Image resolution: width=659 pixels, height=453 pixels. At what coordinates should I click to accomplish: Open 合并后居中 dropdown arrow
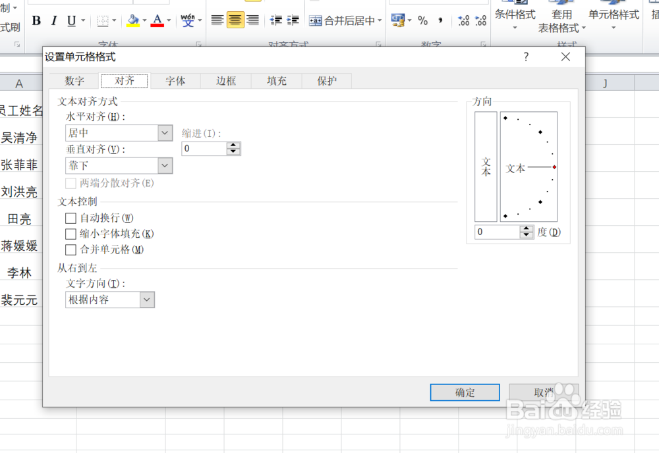pos(380,20)
